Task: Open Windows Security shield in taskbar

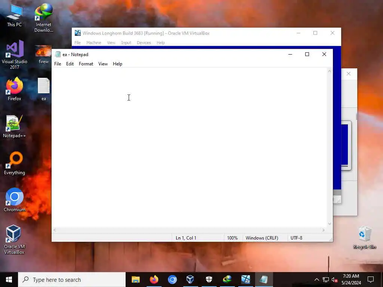Action: (209, 280)
